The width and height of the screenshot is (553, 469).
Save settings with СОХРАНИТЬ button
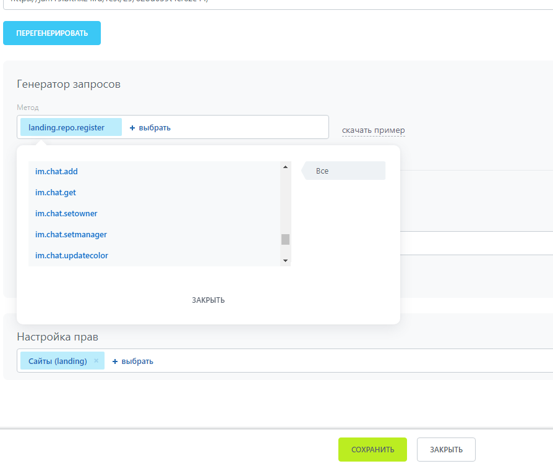372,450
